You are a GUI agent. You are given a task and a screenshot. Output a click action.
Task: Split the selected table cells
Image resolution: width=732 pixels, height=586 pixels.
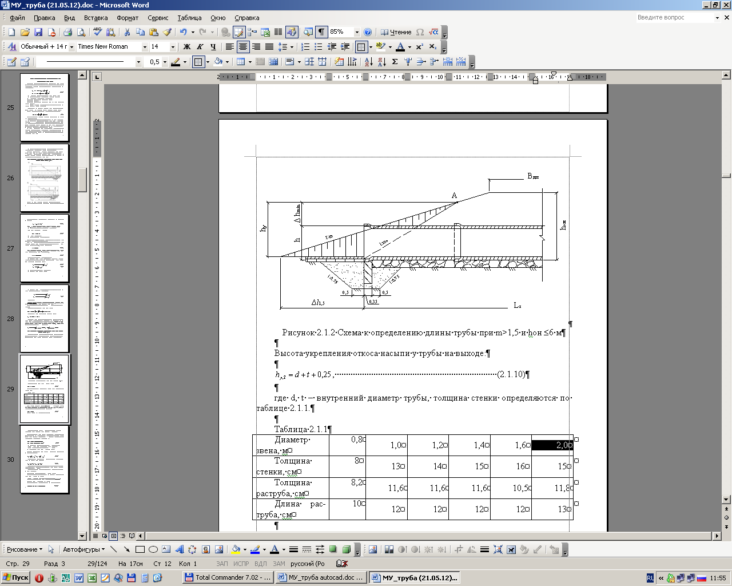pos(273,62)
